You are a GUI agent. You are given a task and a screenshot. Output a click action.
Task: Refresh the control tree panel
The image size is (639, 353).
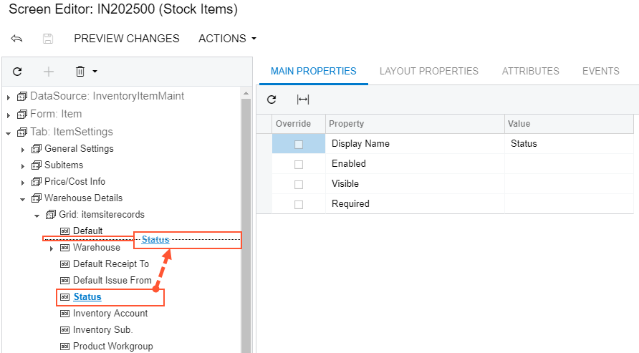point(17,72)
